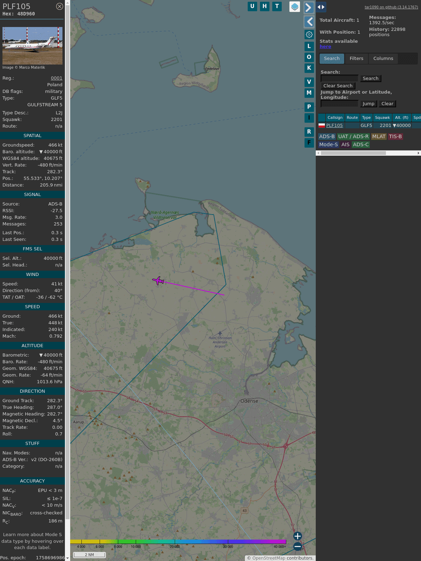Switch to the Columns tab
The height and width of the screenshot is (561, 421).
(x=383, y=59)
